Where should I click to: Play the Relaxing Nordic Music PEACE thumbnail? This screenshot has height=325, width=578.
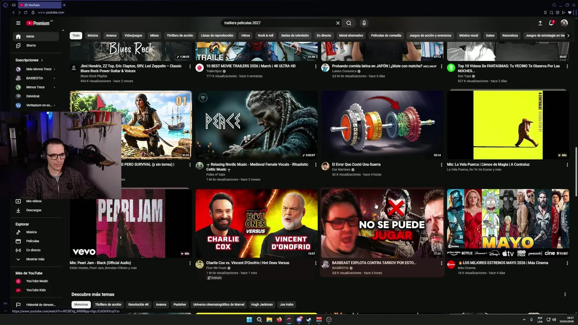256,125
